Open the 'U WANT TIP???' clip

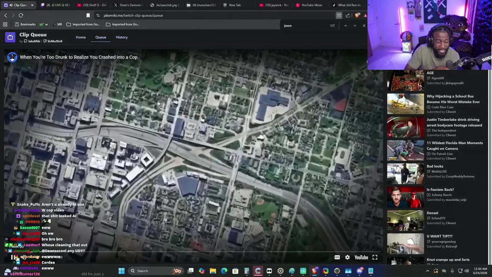(x=439, y=236)
